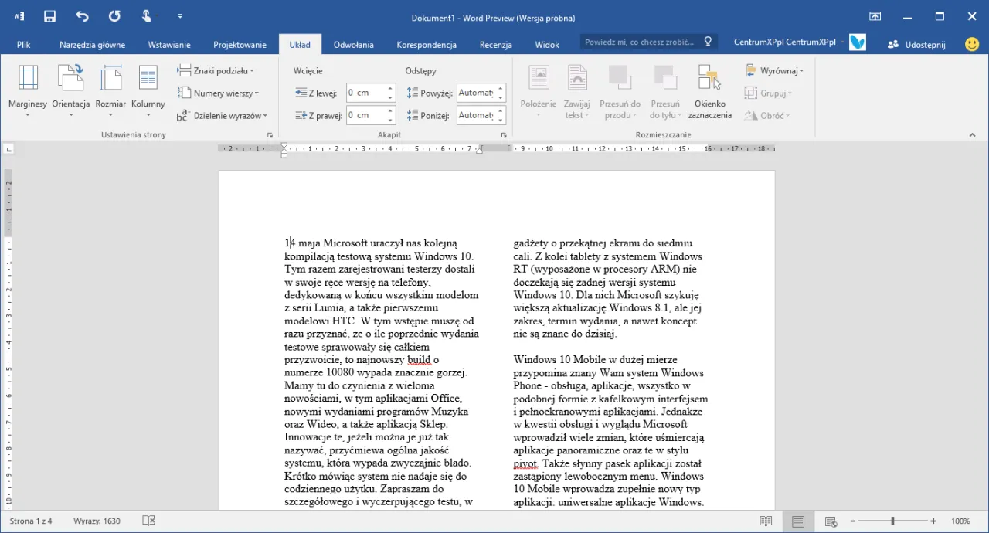The width and height of the screenshot is (989, 533).
Task: Click the Udostępnij share button
Action: [917, 45]
